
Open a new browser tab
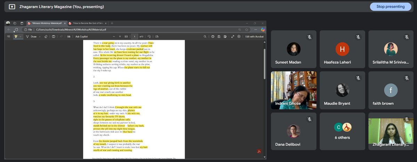(x=112, y=23)
